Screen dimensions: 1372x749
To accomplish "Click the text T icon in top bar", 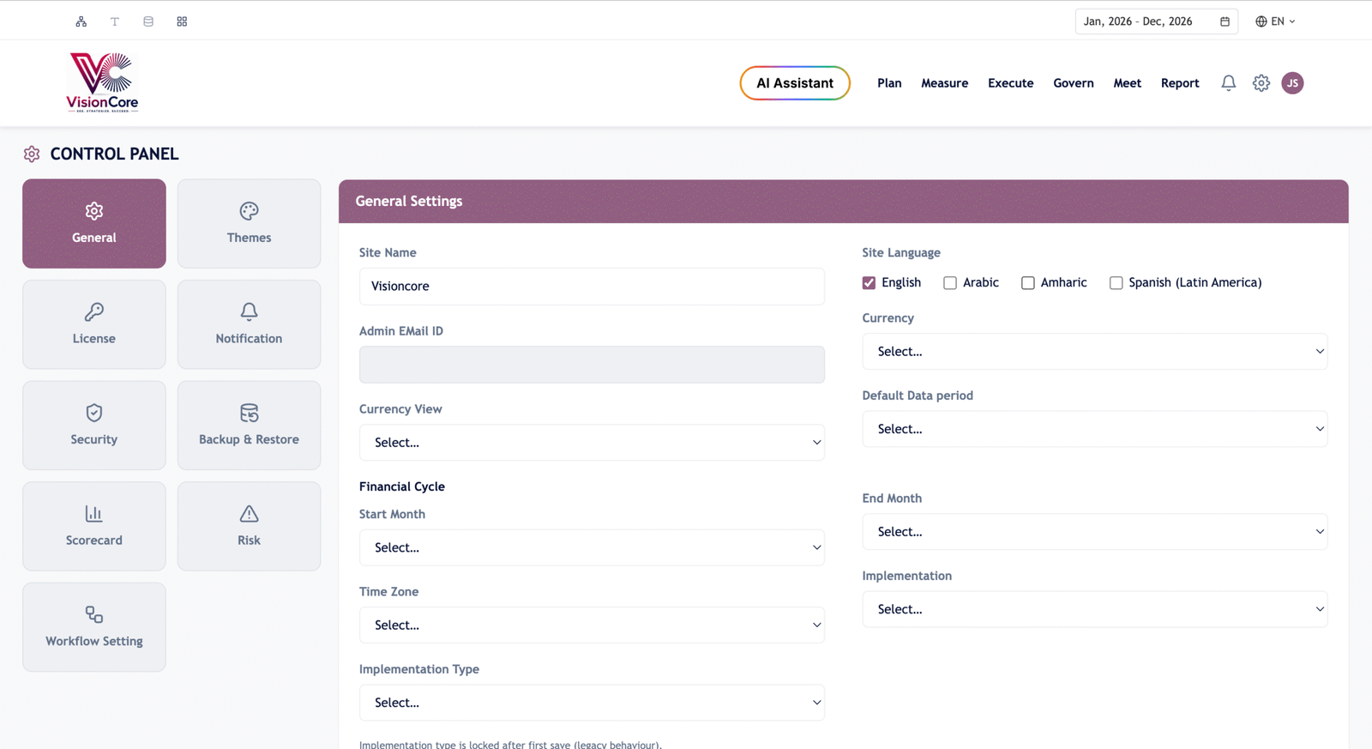I will click(115, 21).
